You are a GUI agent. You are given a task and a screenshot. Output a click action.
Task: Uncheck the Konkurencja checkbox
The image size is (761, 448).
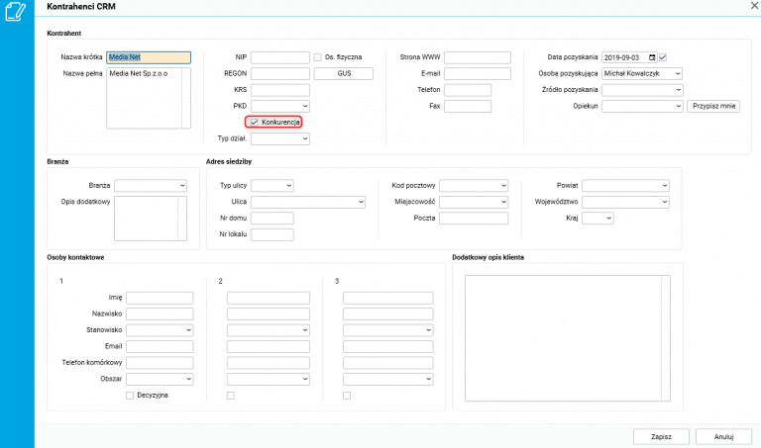point(254,122)
